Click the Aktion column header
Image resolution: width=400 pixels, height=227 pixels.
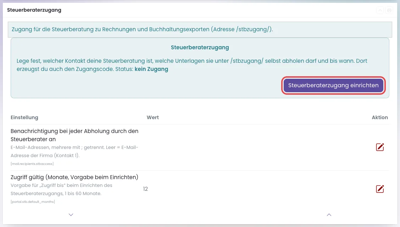pyautogui.click(x=380, y=118)
